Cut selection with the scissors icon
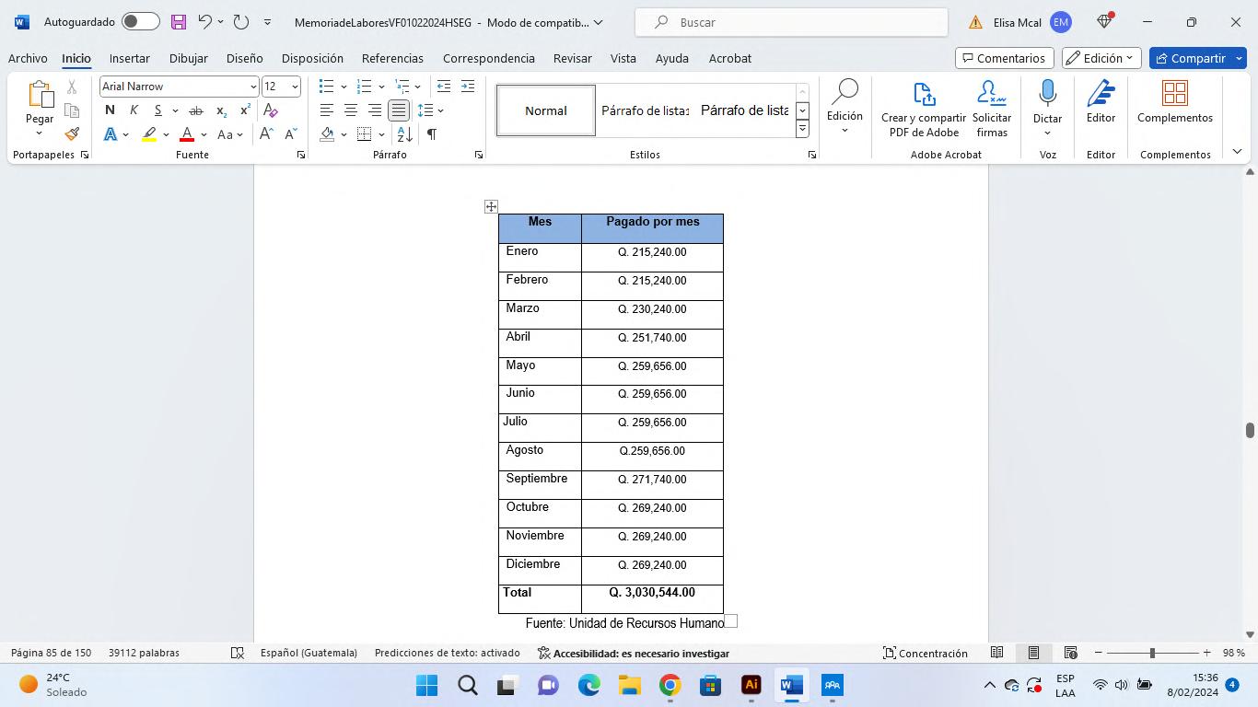Screen dimensions: 1258x707 coord(72,87)
